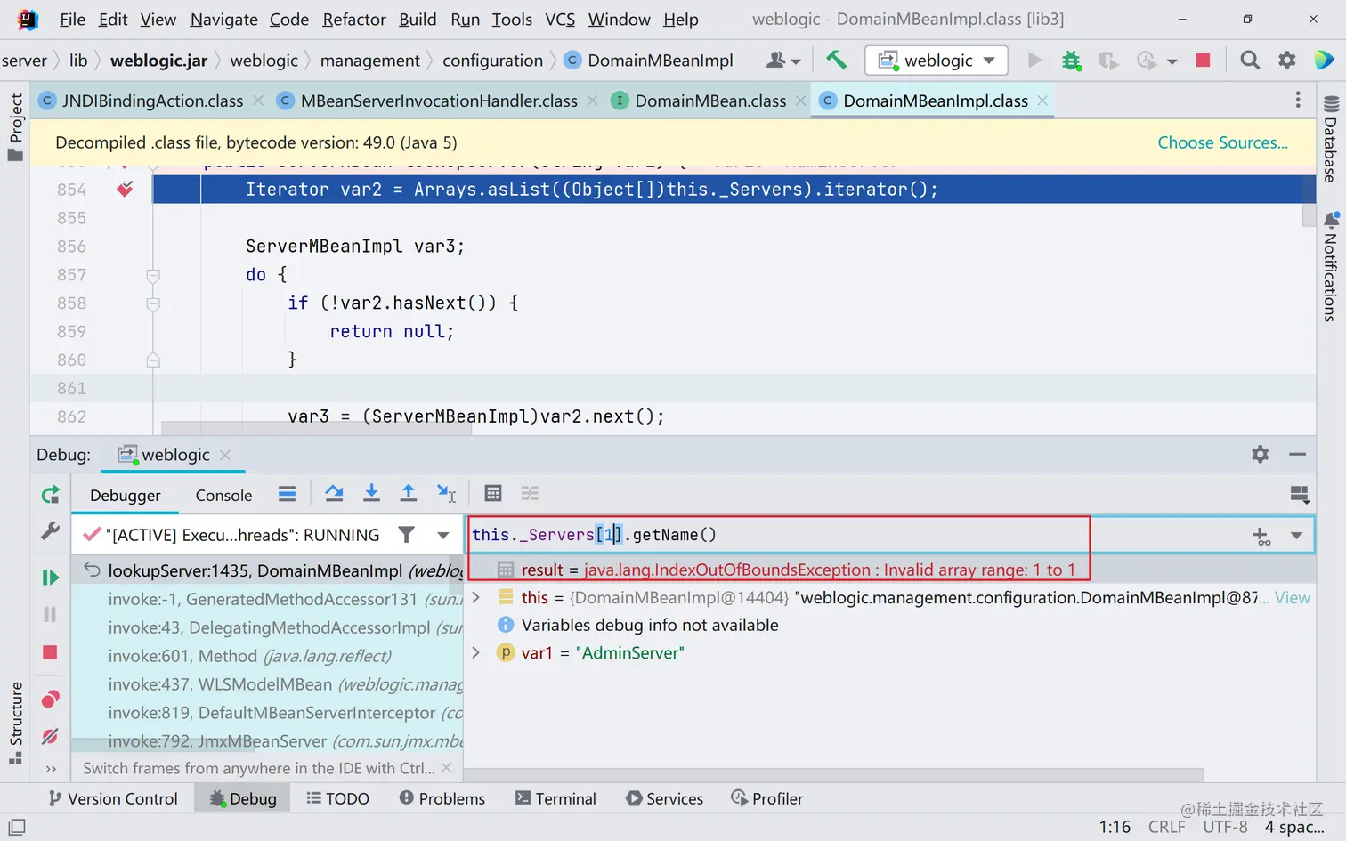Open Problems tool window
Screen dimensions: 1346x841
click(442, 798)
